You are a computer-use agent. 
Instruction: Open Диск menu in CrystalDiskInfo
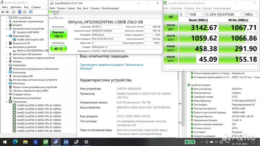tap(85, 8)
